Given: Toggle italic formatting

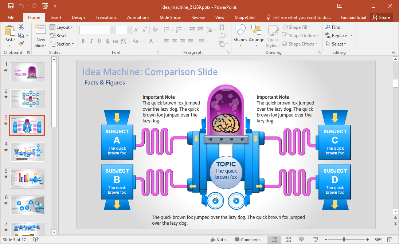Looking at the screenshot, I should (91, 41).
